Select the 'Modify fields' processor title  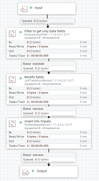click(34, 77)
